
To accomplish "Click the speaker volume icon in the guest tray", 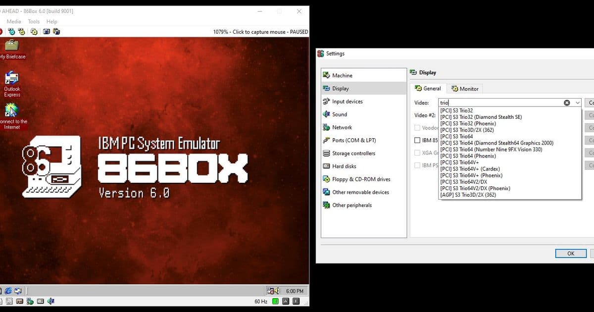I will 277,291.
